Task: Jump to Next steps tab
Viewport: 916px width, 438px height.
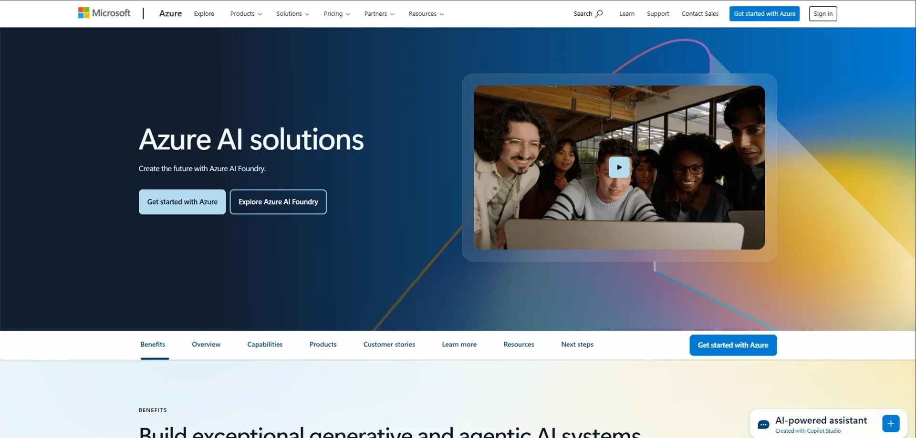Action: tap(577, 344)
